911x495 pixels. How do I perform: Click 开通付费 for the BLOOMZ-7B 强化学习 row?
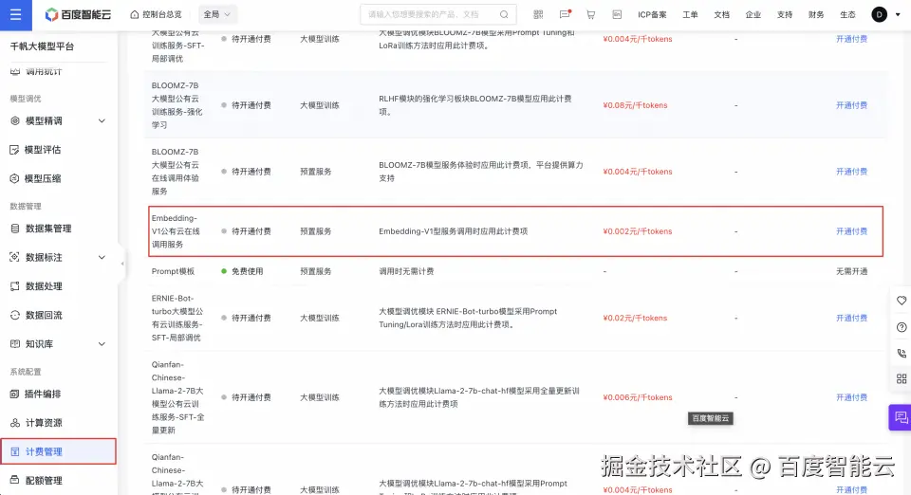click(851, 105)
